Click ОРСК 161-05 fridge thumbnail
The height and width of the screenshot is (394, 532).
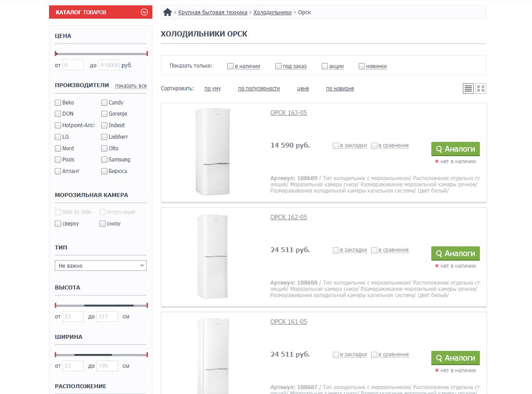click(213, 355)
